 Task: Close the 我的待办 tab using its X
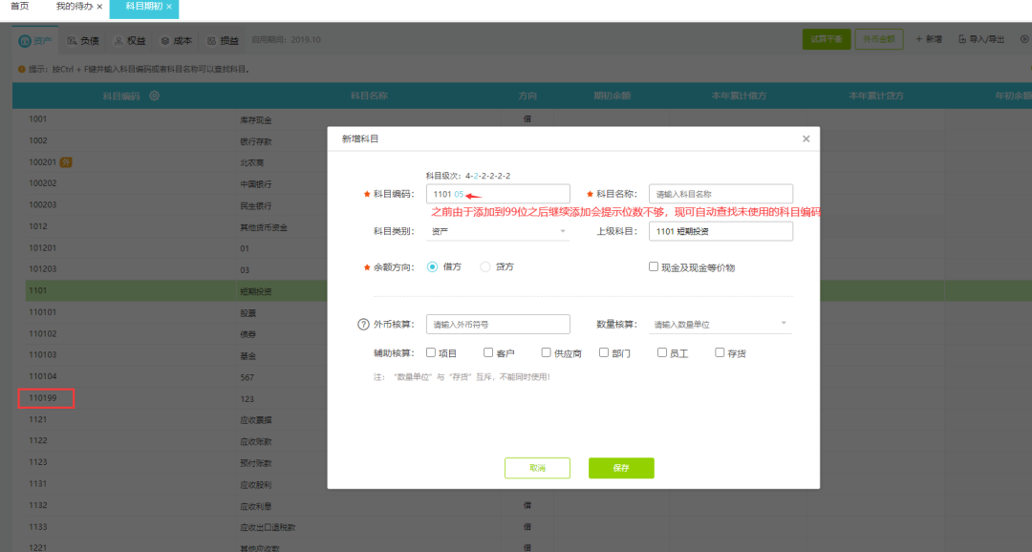99,7
